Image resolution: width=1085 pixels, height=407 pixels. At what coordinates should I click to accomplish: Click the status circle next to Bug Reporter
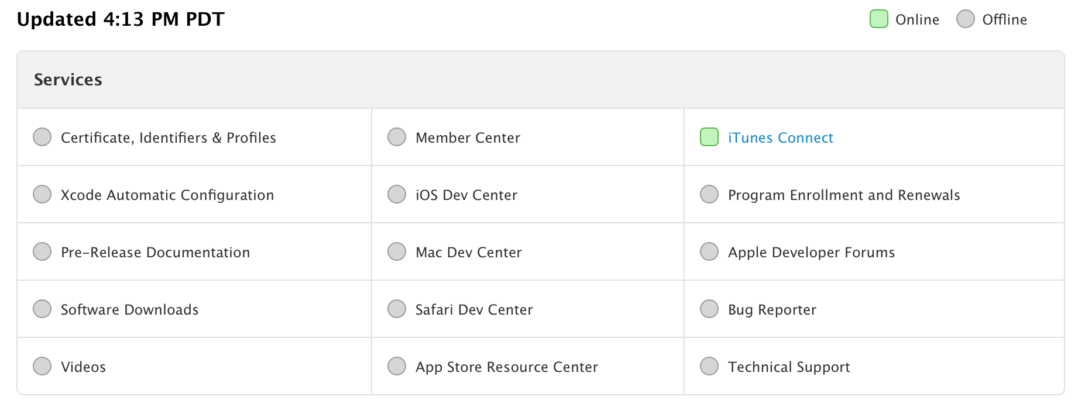click(709, 309)
